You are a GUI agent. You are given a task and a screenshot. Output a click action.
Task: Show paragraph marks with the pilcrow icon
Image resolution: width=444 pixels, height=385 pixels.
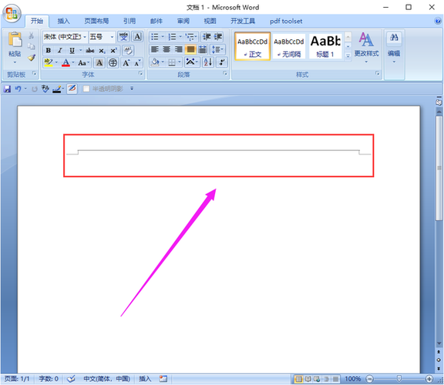(222, 62)
